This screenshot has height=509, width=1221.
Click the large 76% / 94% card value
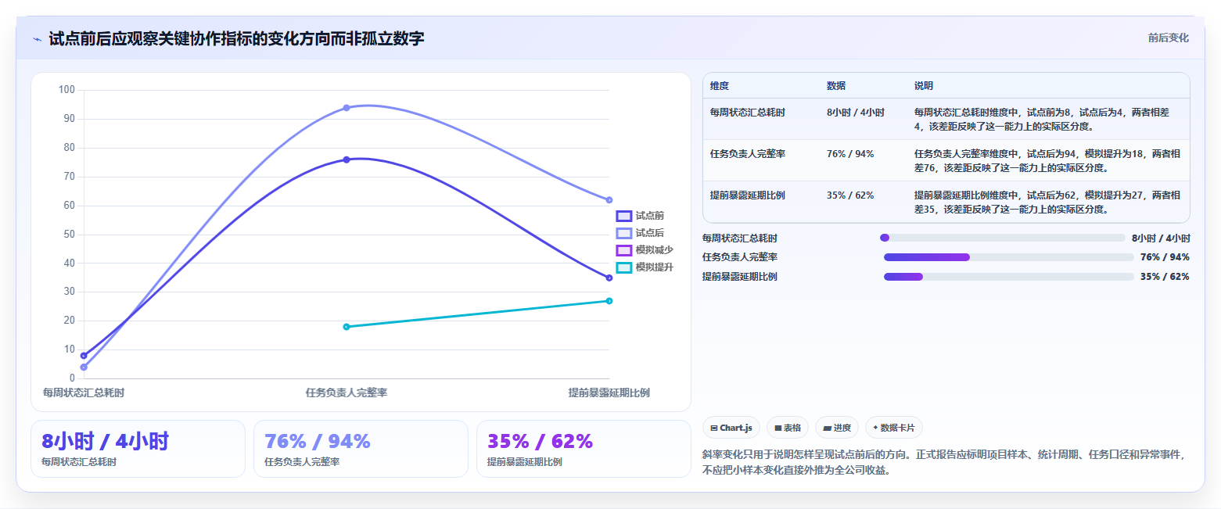[x=318, y=442]
